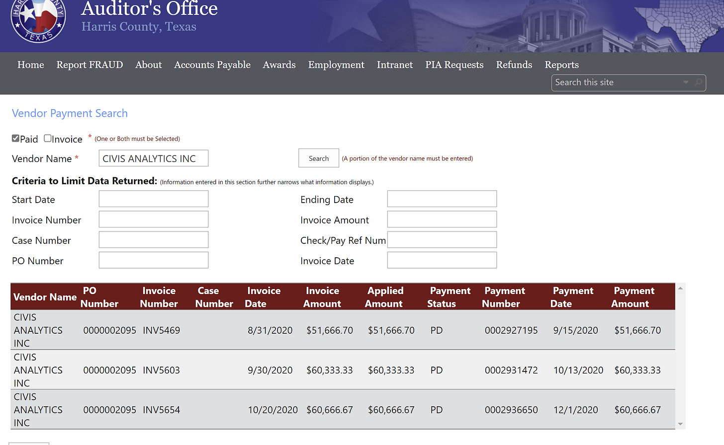Open the PIA Requests menu item
Image resolution: width=724 pixels, height=445 pixels.
tap(454, 65)
